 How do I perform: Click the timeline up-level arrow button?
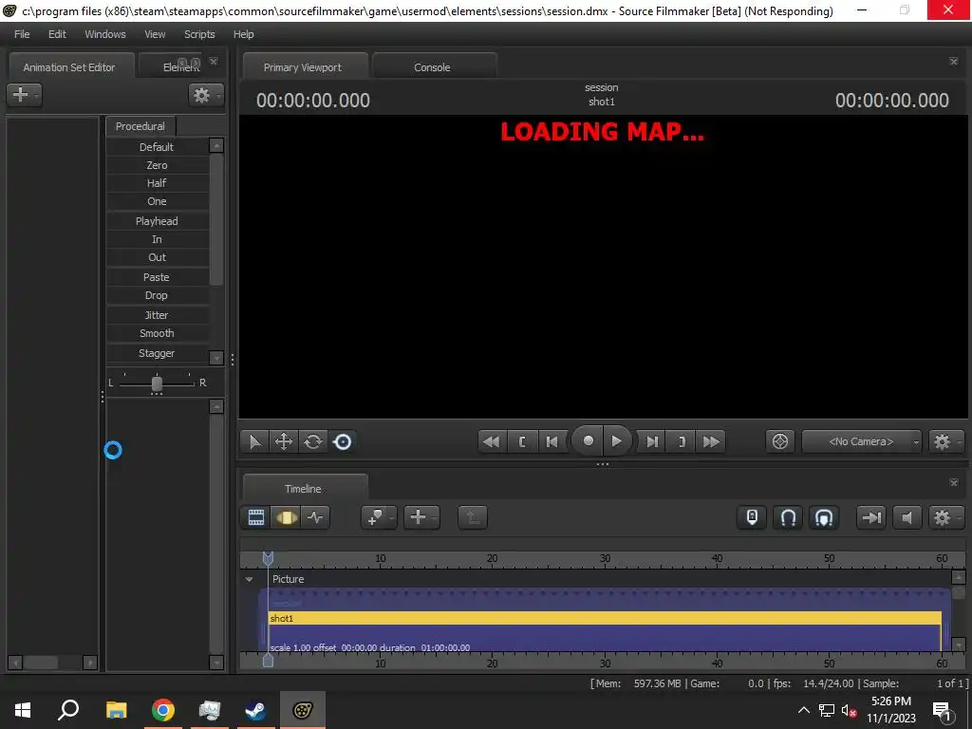pyautogui.click(x=473, y=517)
